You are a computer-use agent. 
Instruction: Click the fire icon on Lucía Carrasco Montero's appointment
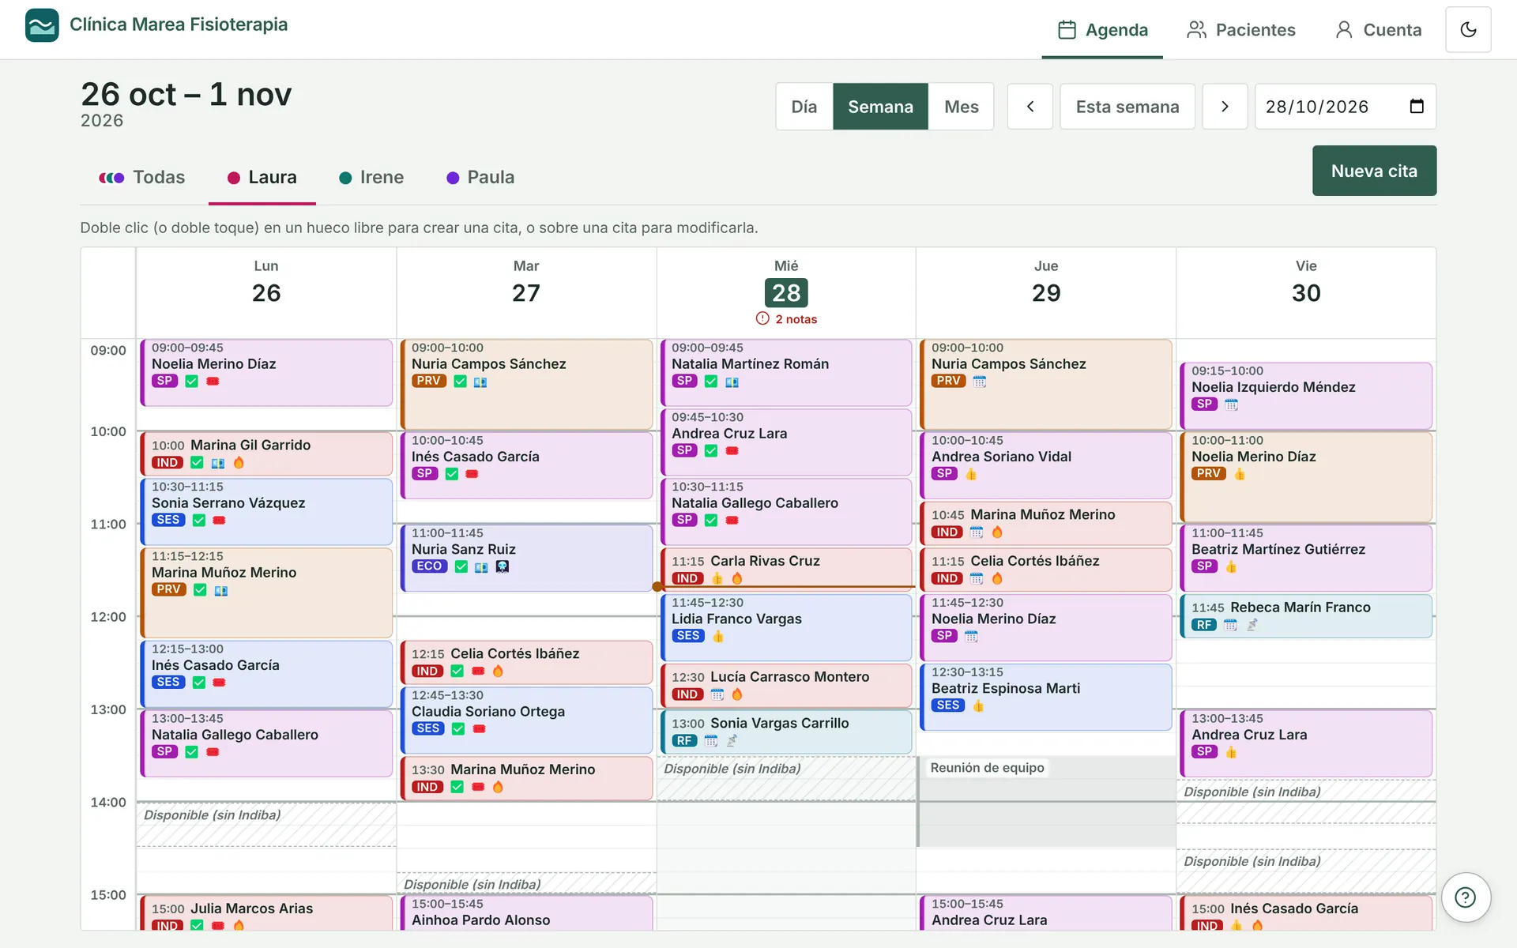click(x=737, y=694)
